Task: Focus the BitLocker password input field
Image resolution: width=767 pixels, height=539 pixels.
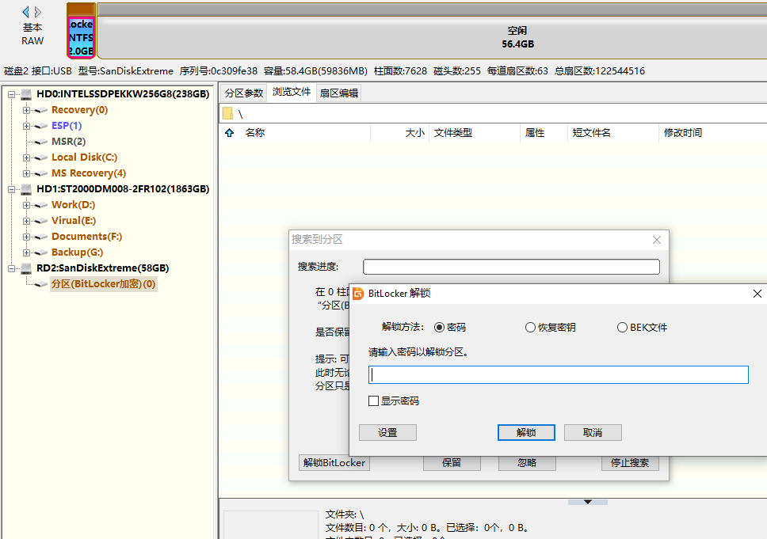Action: click(558, 375)
